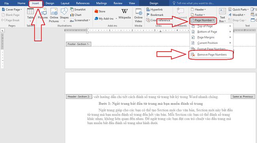Open the Cover Page dropdown
Viewport: 257px width, 143px height.
coord(12,9)
